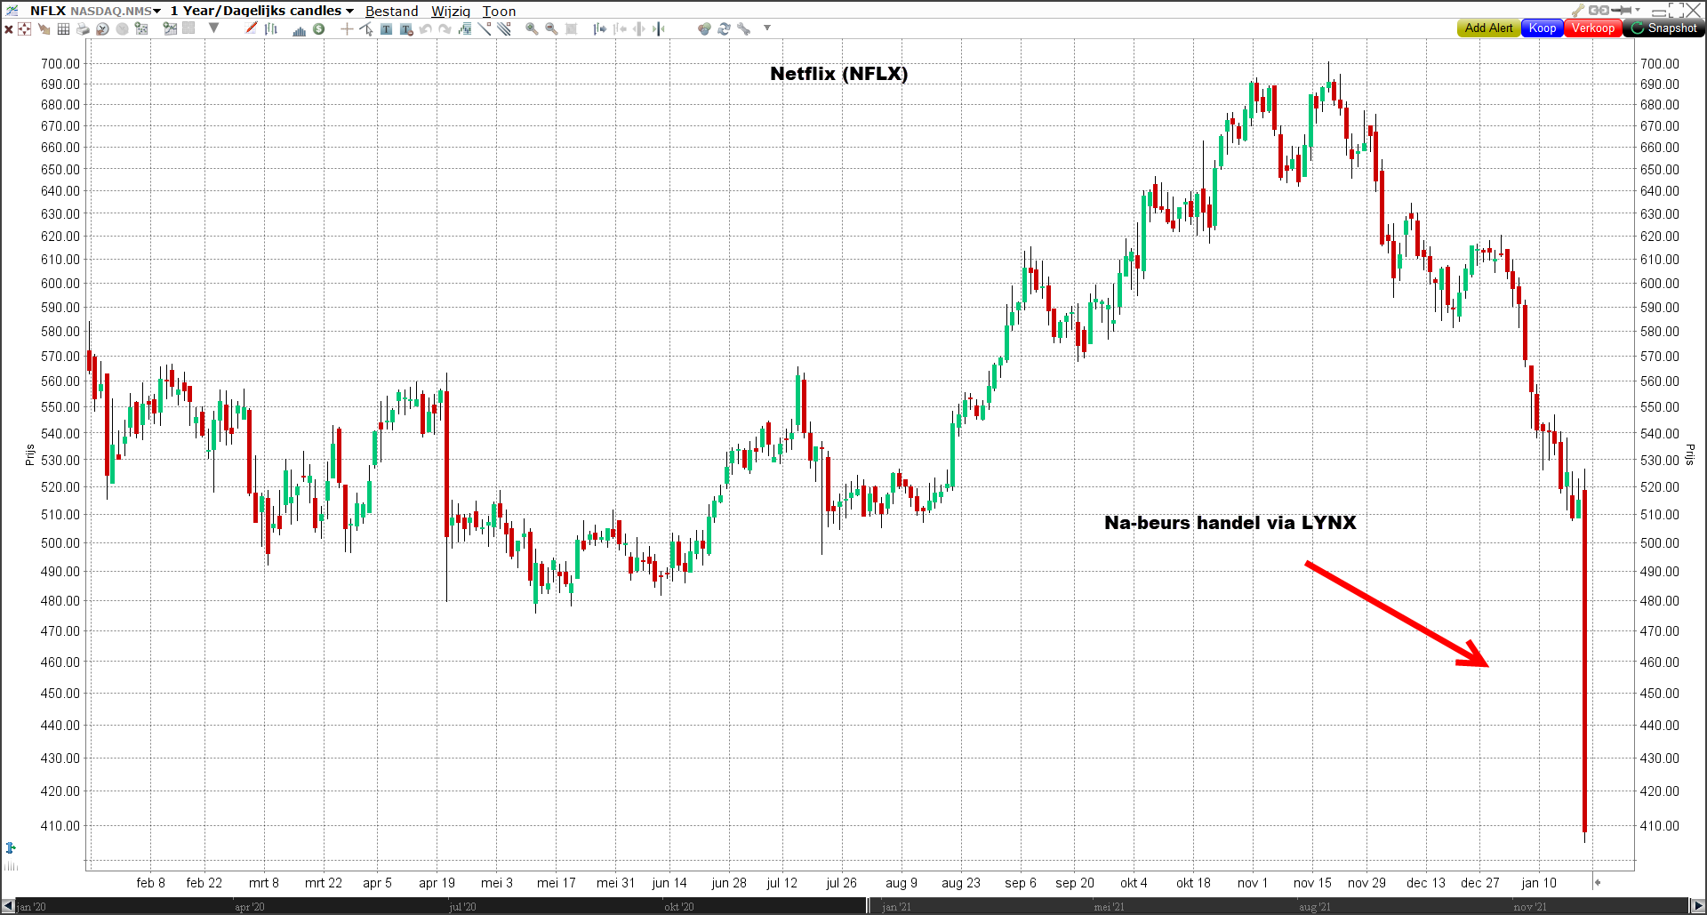Click the jan 10 date label
The width and height of the screenshot is (1707, 915).
[1539, 883]
